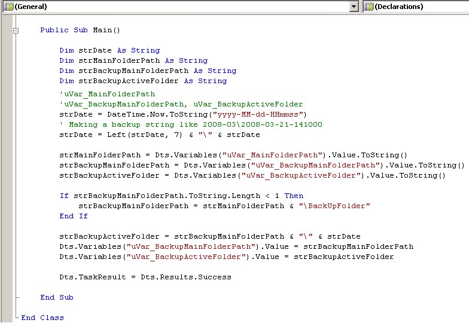Click the "\BackUpFolder" string literal
This screenshot has width=469, height=323.
334,206
